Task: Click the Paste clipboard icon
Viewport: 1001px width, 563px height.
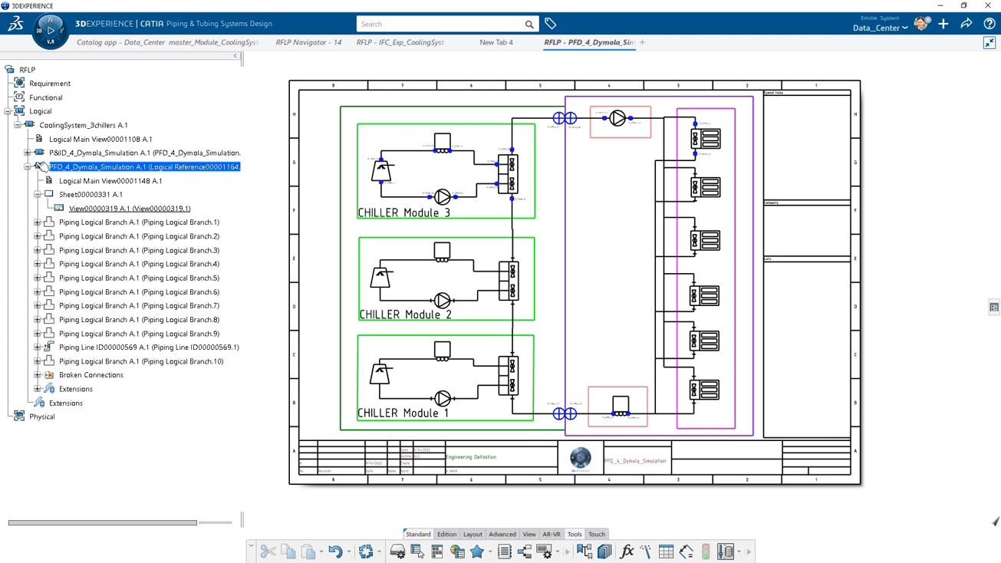Action: tap(308, 551)
